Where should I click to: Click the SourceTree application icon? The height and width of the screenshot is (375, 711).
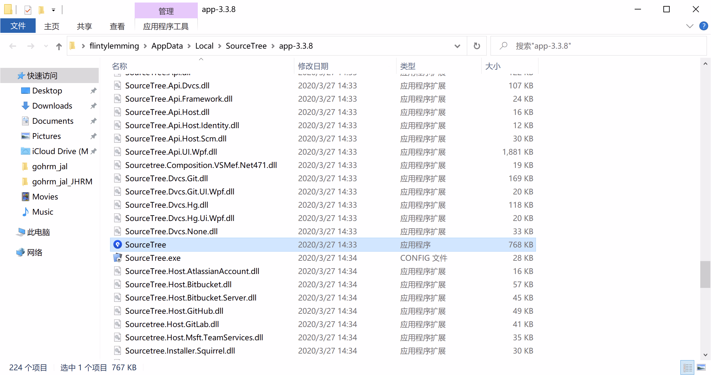click(118, 245)
